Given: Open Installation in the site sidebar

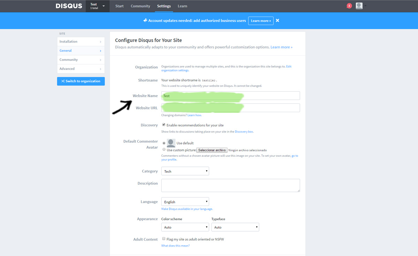Looking at the screenshot, I should pyautogui.click(x=81, y=41).
